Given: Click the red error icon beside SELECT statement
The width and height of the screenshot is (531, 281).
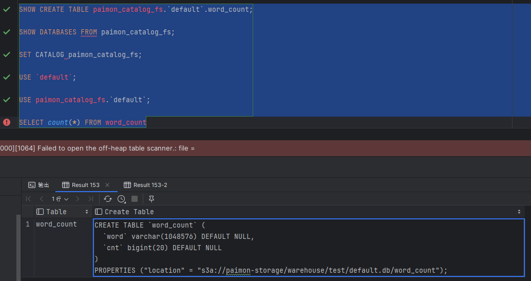Looking at the screenshot, I should pos(7,122).
